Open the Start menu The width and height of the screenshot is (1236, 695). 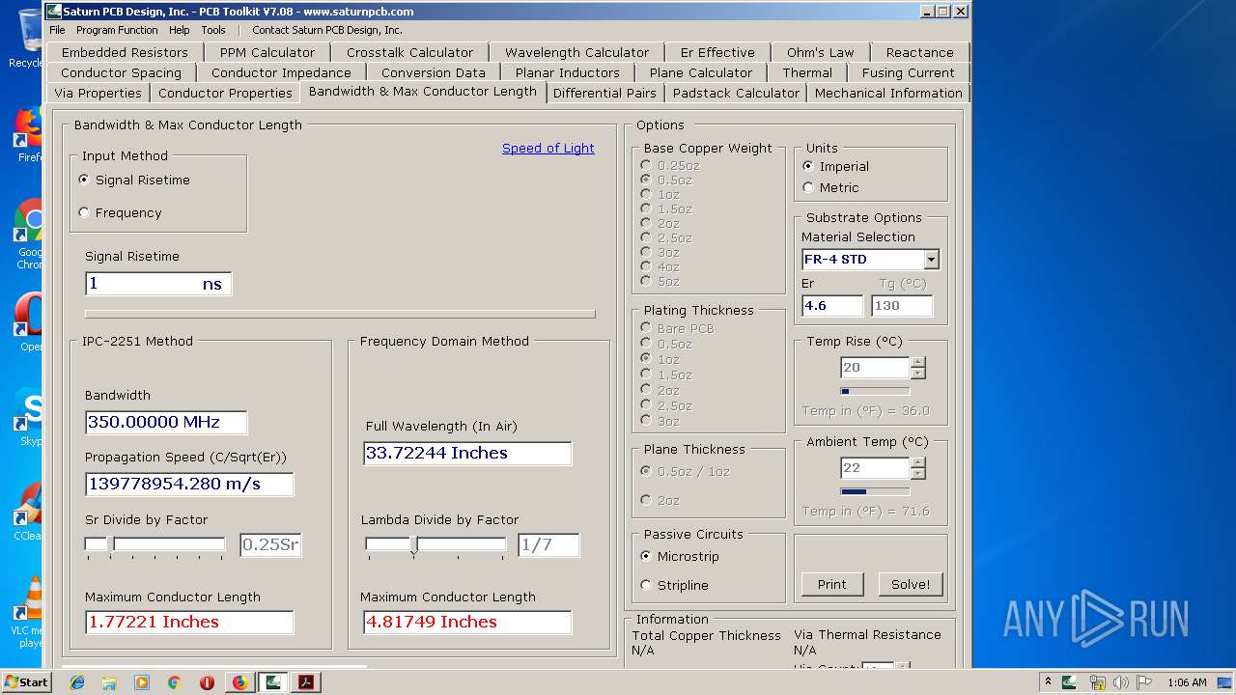[x=26, y=682]
